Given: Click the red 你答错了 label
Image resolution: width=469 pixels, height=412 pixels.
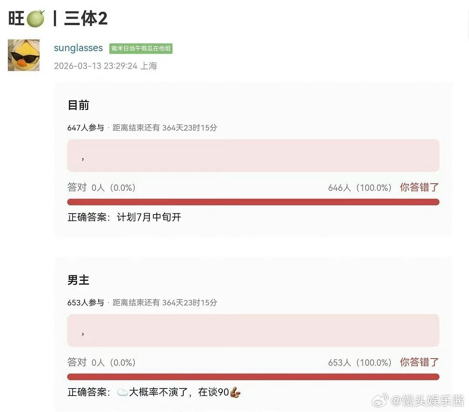Looking at the screenshot, I should pyautogui.click(x=419, y=187).
